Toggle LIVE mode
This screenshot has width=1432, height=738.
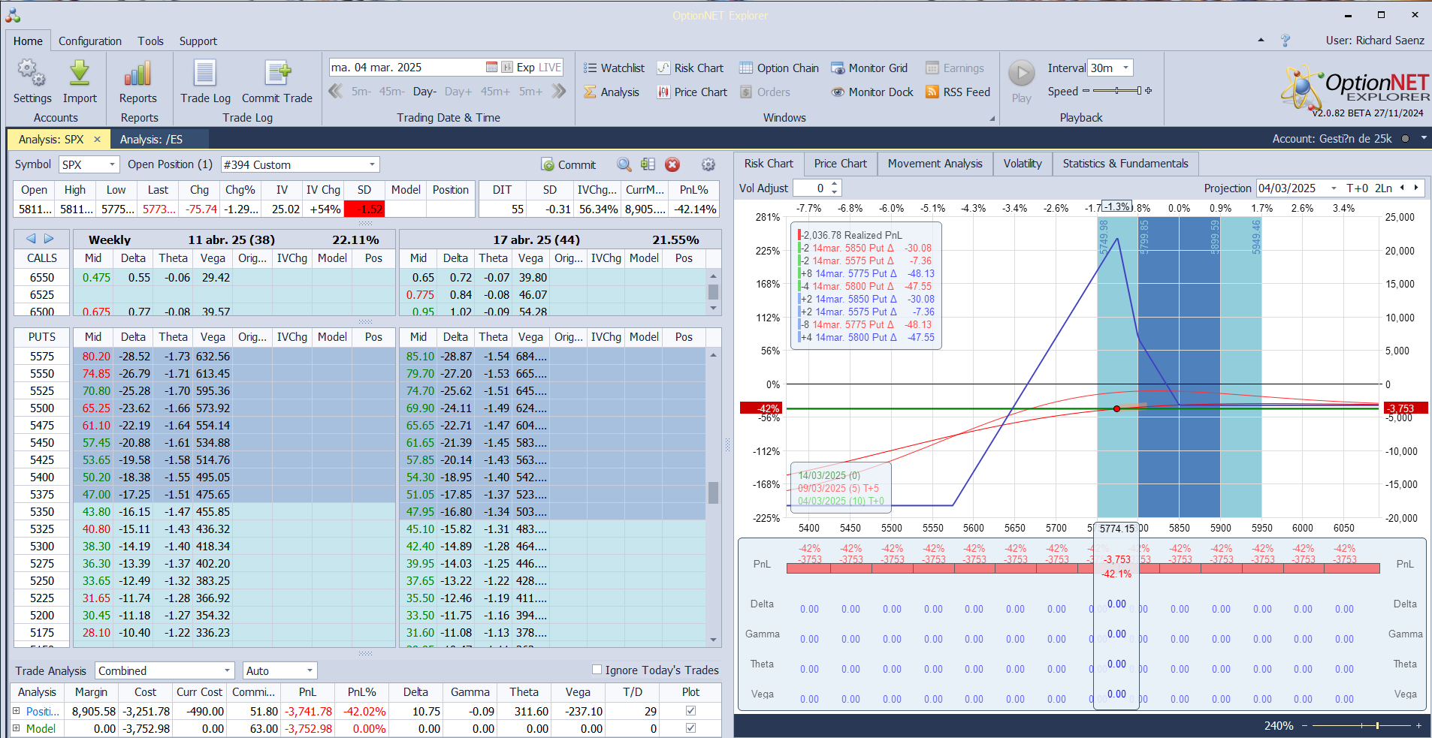click(550, 68)
